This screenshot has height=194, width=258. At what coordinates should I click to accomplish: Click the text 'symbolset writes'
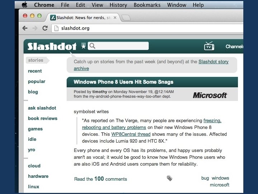[91, 112]
